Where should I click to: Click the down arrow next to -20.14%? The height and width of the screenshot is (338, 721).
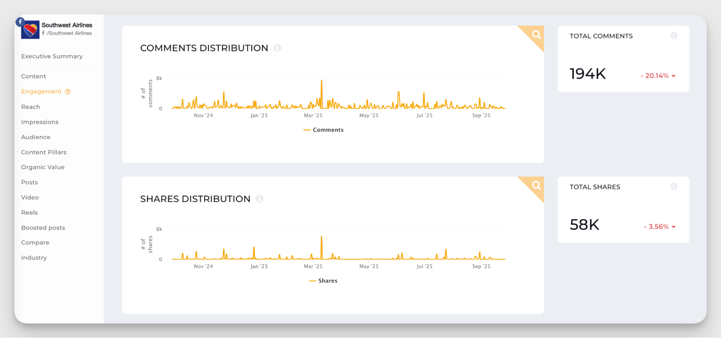(673, 76)
